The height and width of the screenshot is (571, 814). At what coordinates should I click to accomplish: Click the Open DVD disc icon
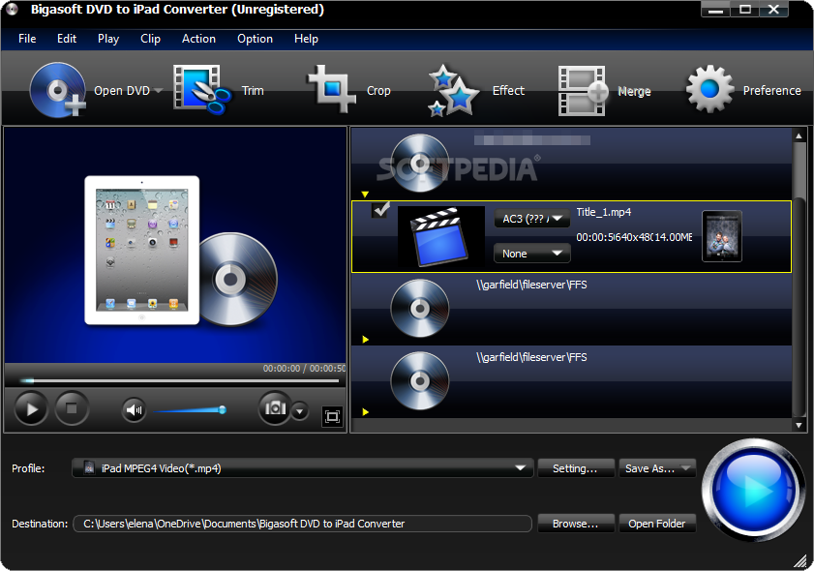pyautogui.click(x=57, y=90)
